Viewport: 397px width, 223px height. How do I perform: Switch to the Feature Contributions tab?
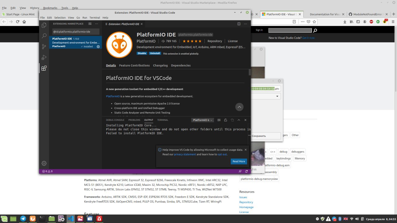pos(134,65)
